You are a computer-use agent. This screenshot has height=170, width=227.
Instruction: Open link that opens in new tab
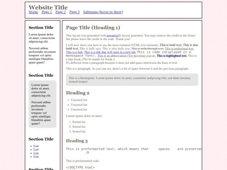coord(110,52)
